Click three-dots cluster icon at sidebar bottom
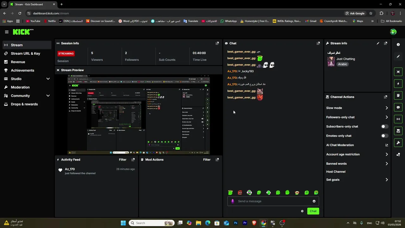405x228 pixels. (398, 155)
